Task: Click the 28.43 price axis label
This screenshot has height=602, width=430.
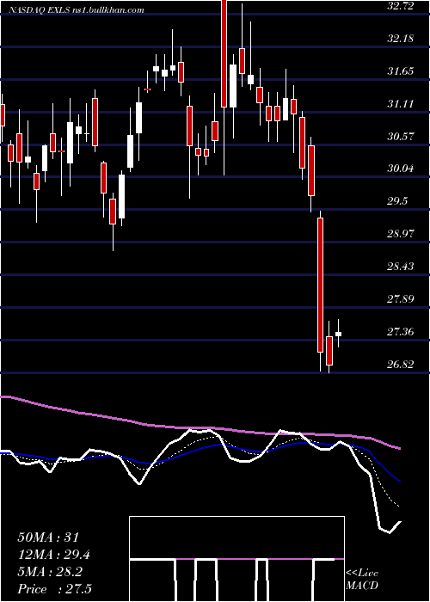Action: tap(401, 266)
